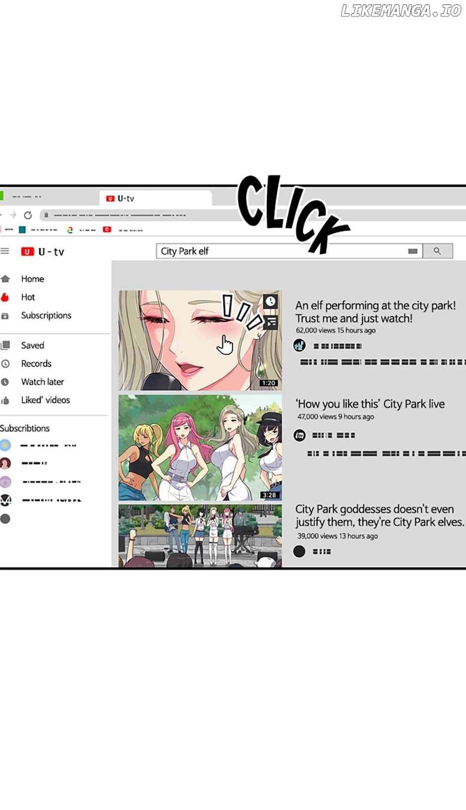The height and width of the screenshot is (810, 466).
Task: Open the elf performing video thumbnail
Action: tap(200, 340)
